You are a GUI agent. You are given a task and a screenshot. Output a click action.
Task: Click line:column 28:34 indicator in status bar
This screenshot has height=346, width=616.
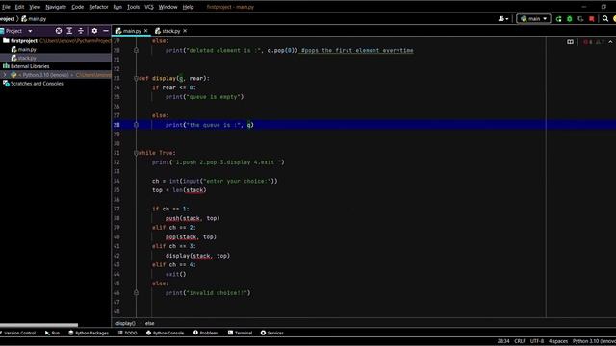(x=503, y=341)
